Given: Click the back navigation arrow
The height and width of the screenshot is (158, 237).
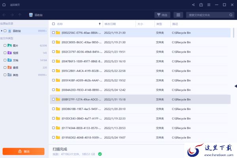Looking at the screenshot, I should [4, 15].
